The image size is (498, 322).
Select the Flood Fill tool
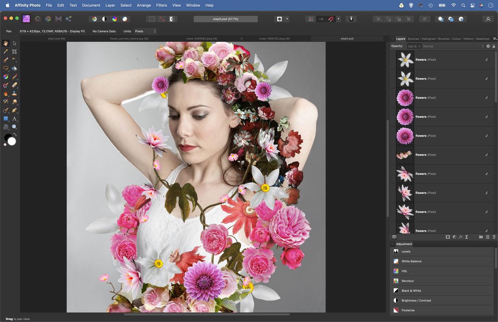(14, 68)
